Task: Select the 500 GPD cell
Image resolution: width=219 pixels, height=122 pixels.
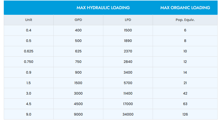Action: pyautogui.click(x=78, y=41)
